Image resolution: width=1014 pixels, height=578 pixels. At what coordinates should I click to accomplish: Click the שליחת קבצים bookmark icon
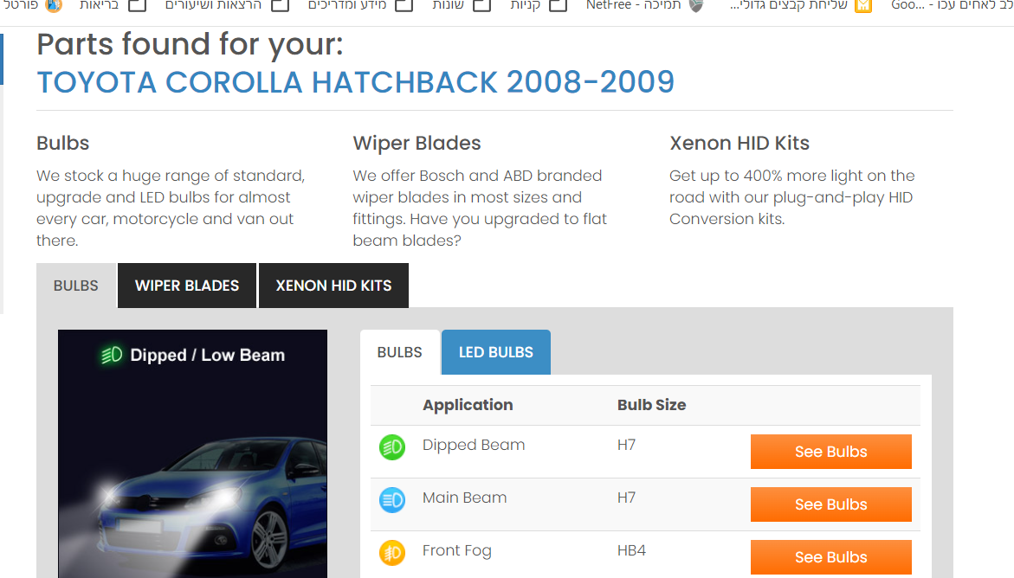tap(862, 6)
